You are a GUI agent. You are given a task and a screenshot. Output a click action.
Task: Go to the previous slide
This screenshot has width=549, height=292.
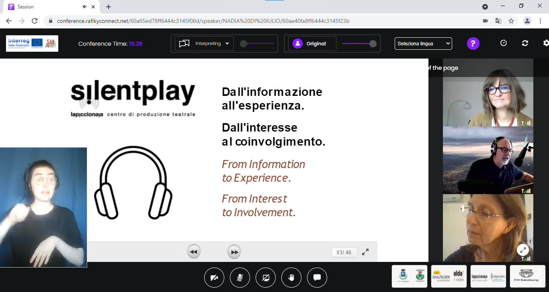pyautogui.click(x=194, y=252)
